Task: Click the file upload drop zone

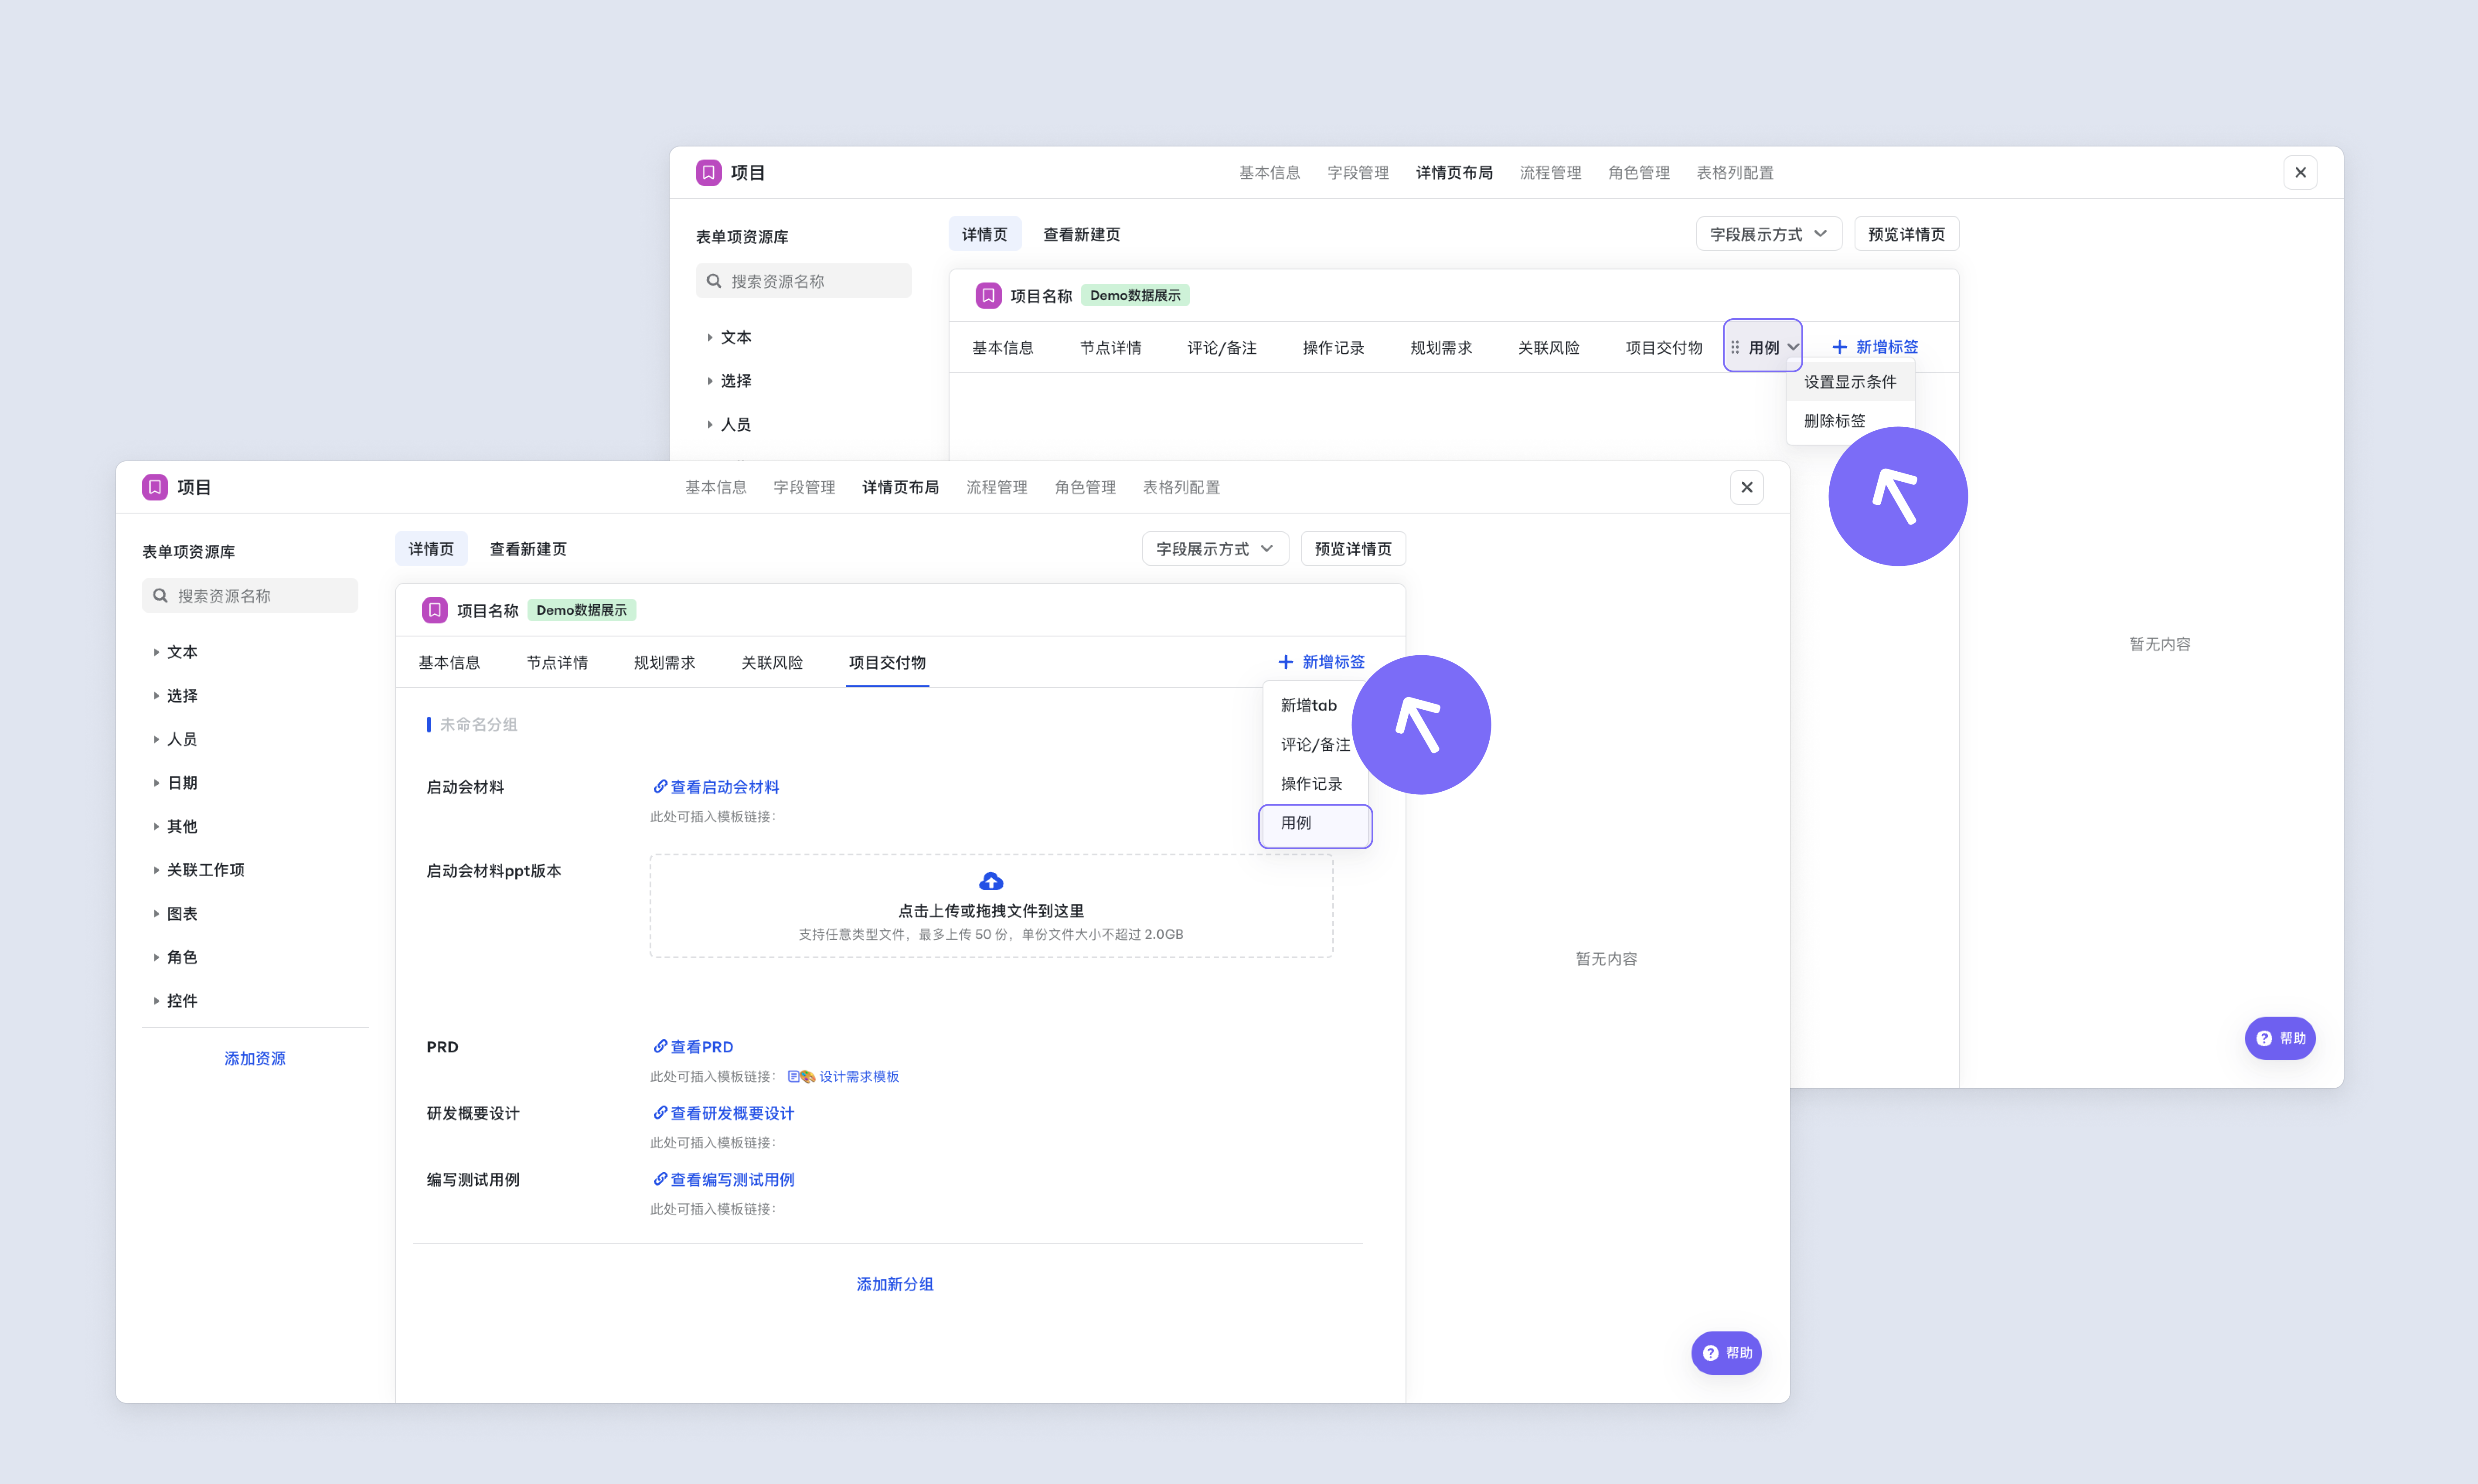Action: point(991,906)
